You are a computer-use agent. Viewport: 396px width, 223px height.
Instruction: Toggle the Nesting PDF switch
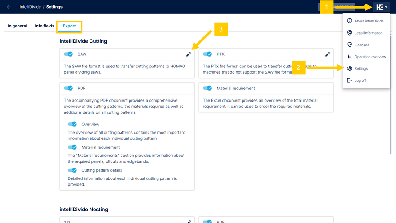point(207,222)
